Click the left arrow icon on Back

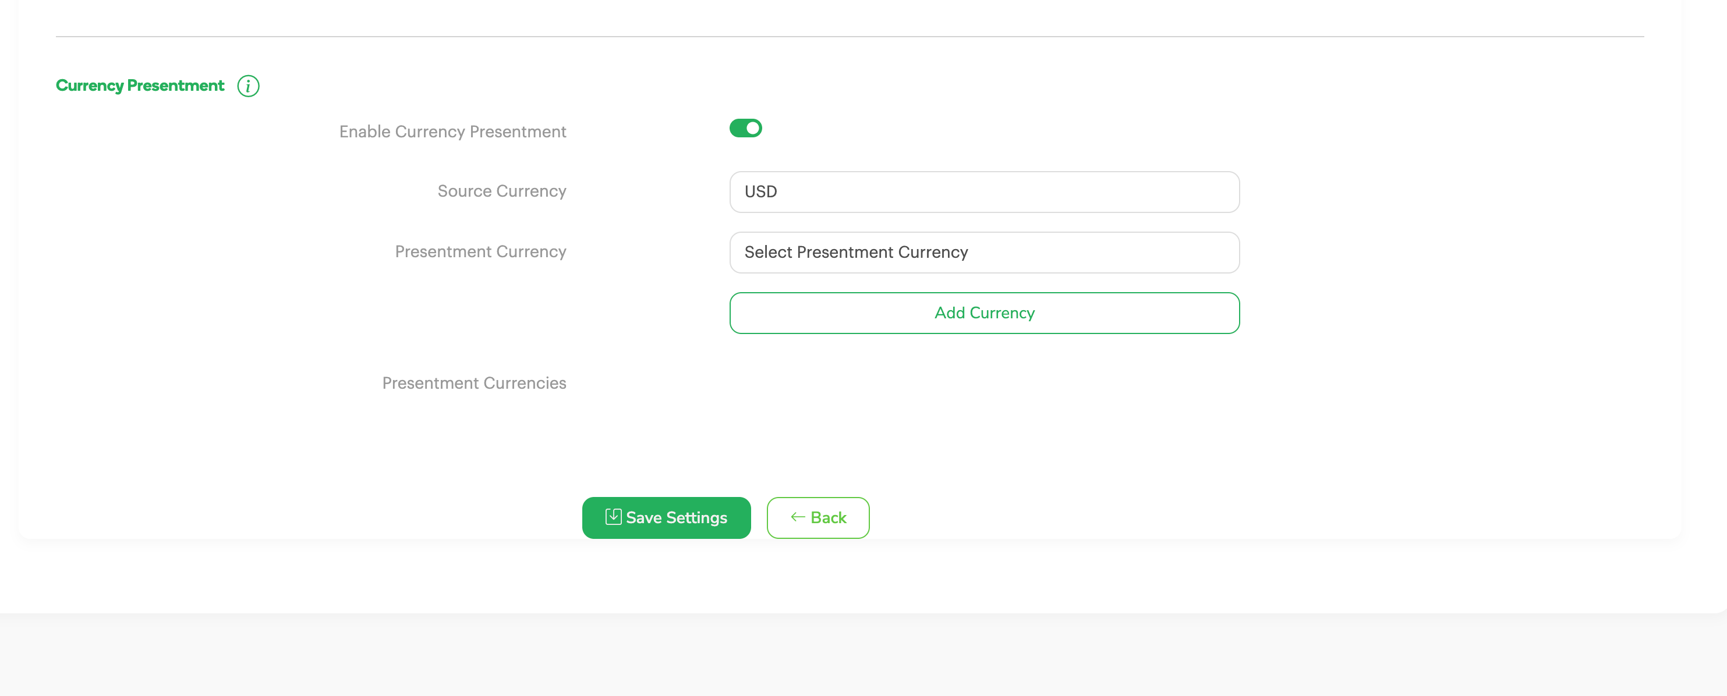coord(797,517)
